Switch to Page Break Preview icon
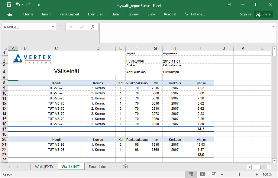The width and height of the screenshot is (278, 178). click(x=214, y=174)
